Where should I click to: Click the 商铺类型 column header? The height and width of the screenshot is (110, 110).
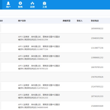[67, 21]
